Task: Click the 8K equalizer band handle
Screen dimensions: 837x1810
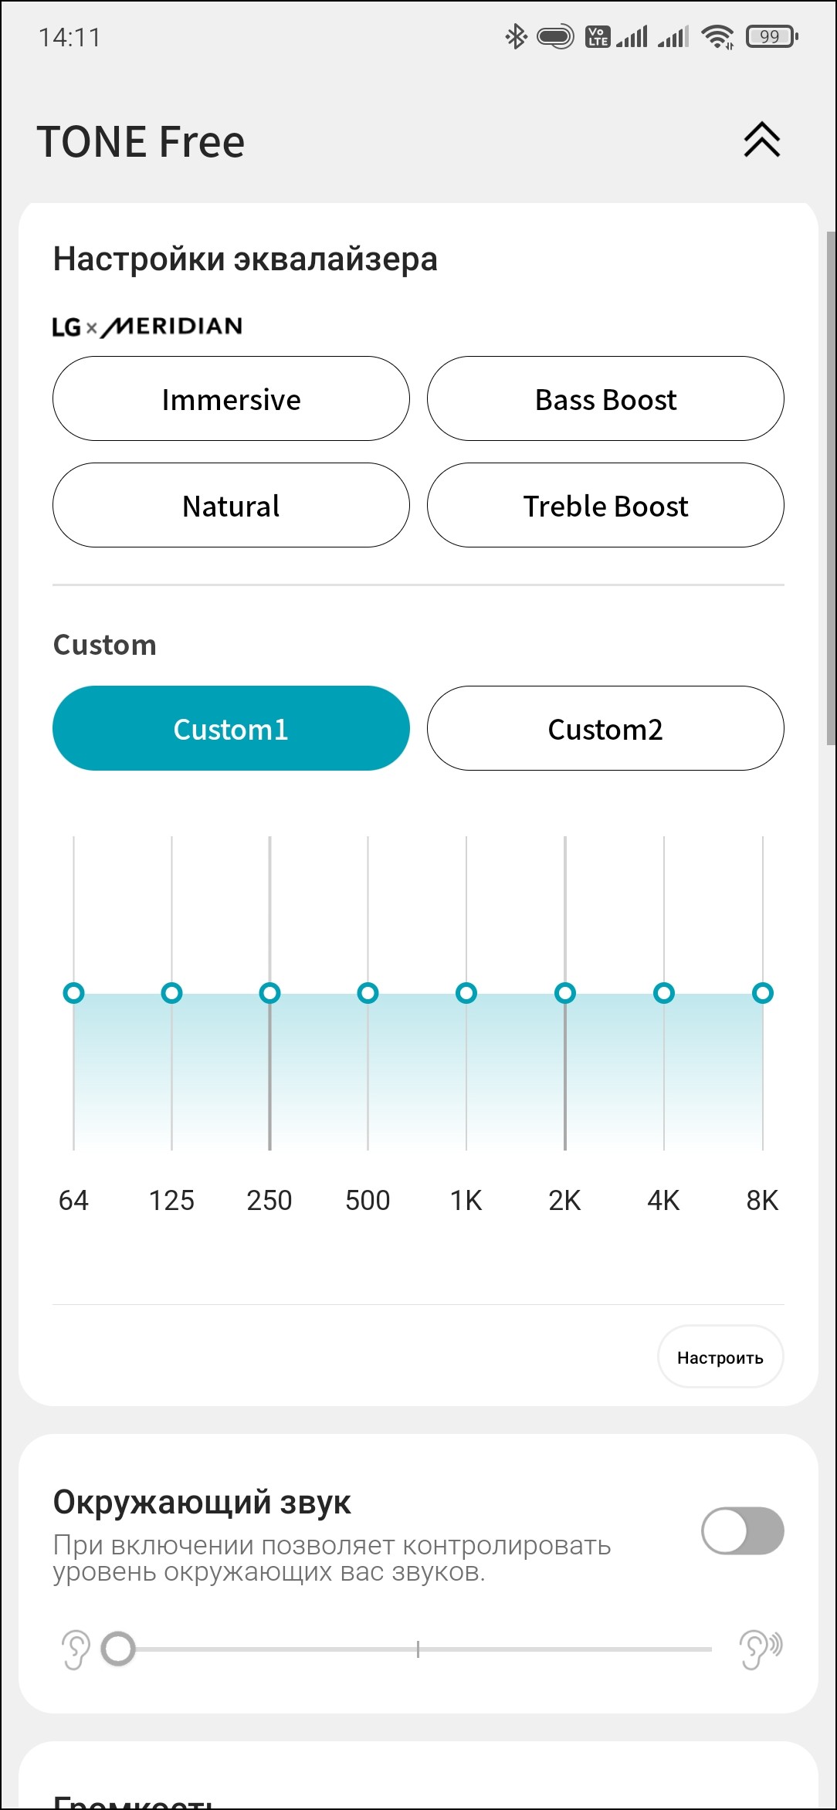Action: [763, 993]
